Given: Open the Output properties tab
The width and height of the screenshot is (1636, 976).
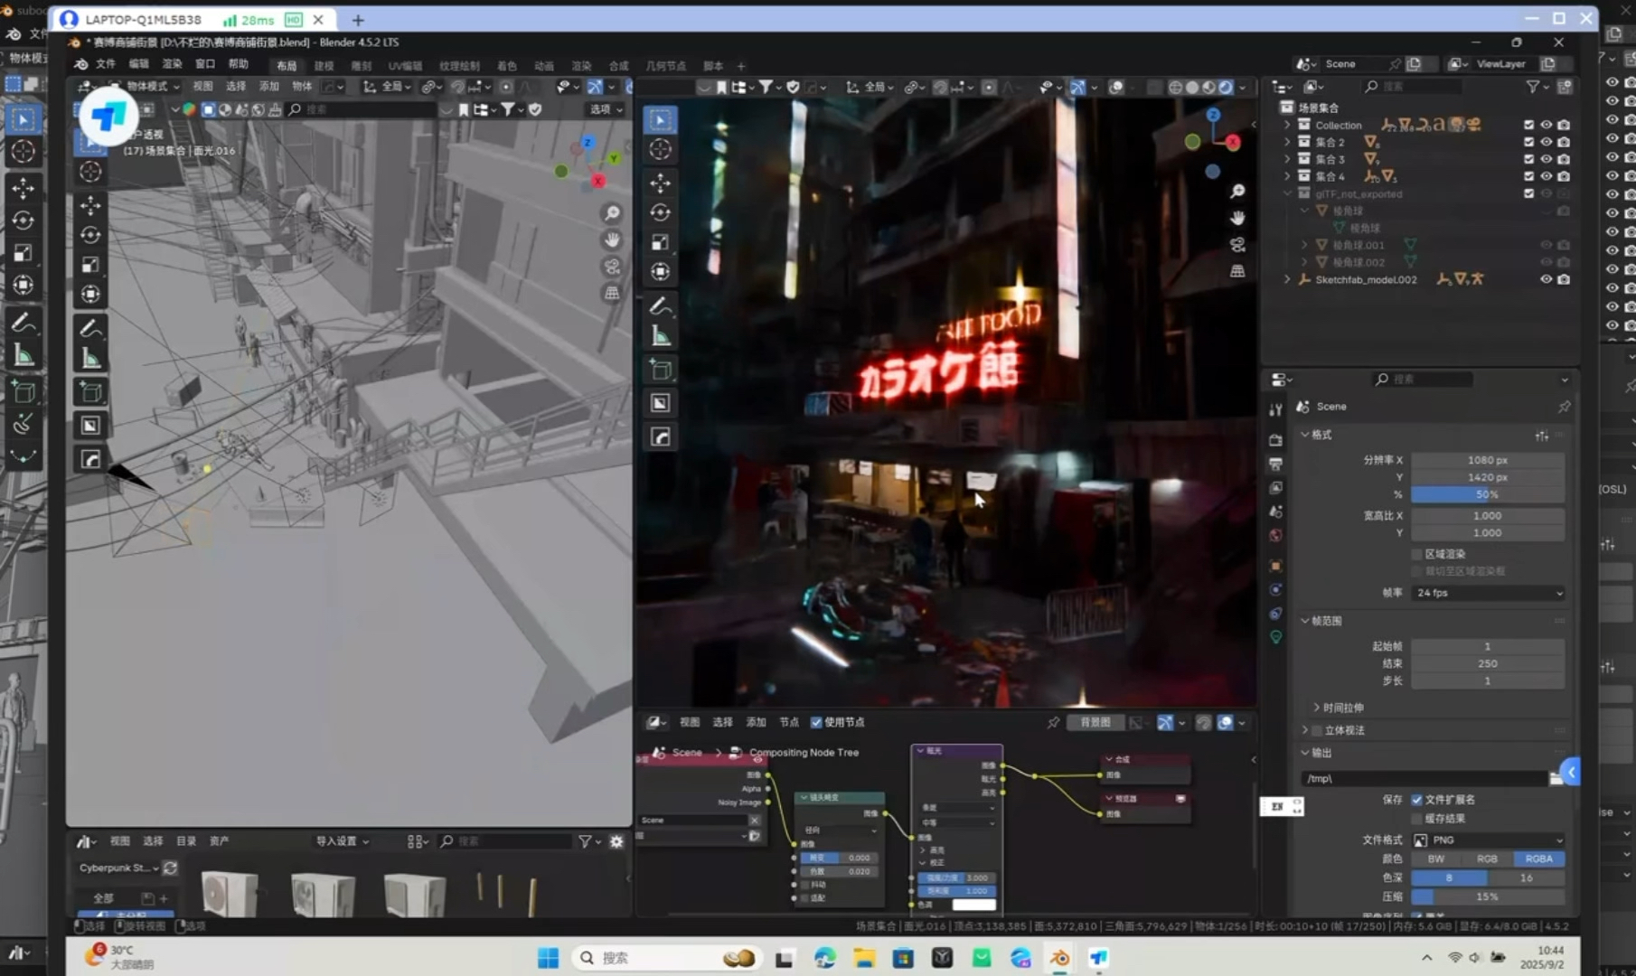Looking at the screenshot, I should [x=1275, y=464].
